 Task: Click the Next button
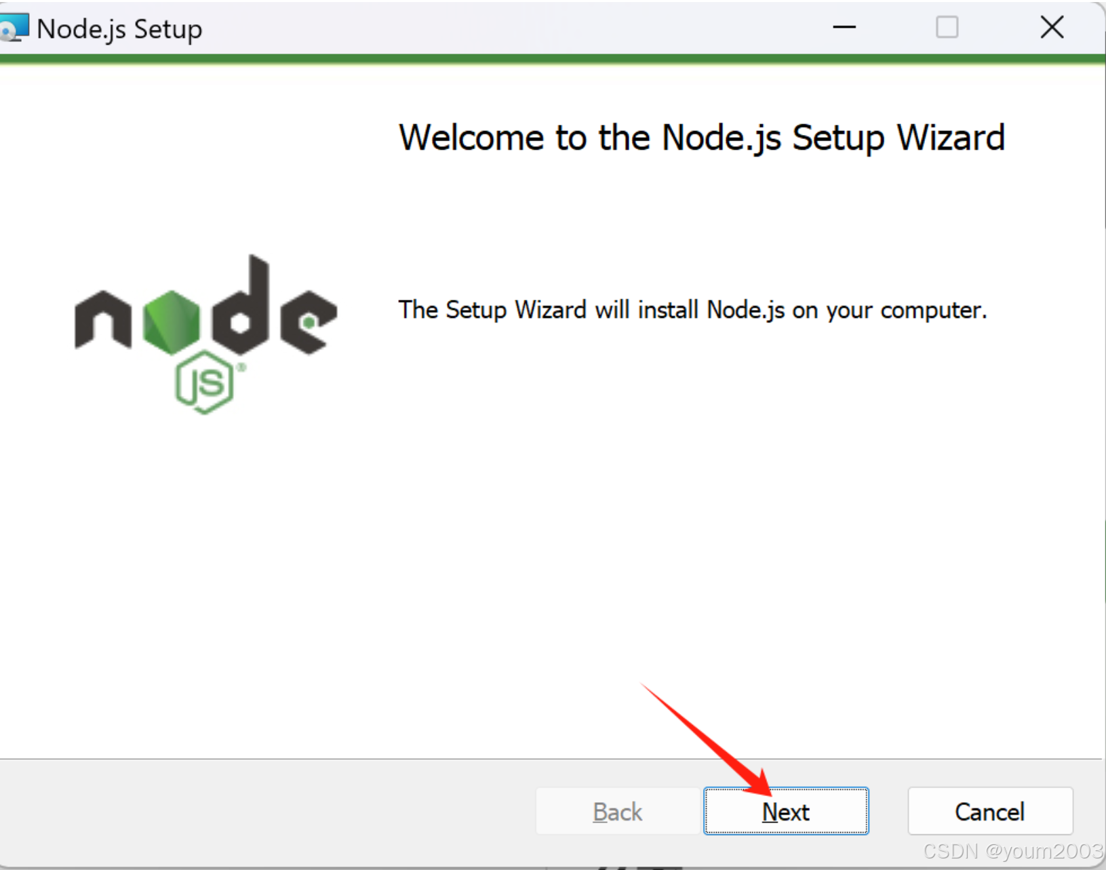point(786,811)
